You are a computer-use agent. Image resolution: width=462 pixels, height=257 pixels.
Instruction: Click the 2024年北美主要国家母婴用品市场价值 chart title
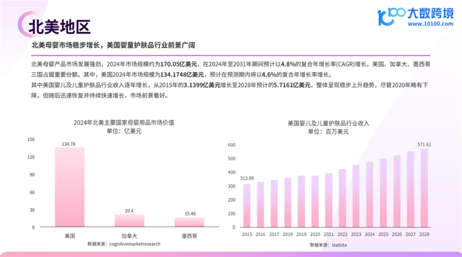coord(124,122)
